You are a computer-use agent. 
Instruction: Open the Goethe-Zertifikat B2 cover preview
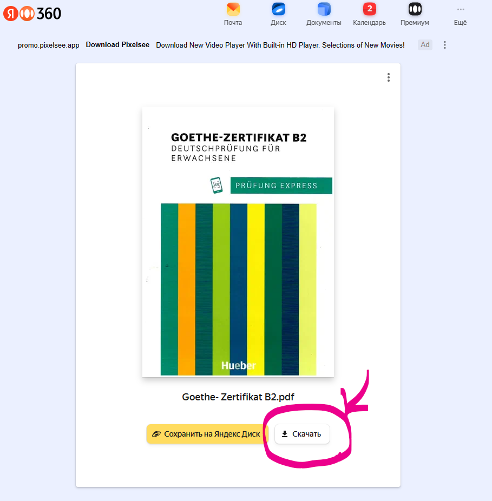pos(238,242)
